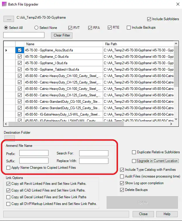
Task: Uncheck the RVT file type filter
Action: [70, 28]
